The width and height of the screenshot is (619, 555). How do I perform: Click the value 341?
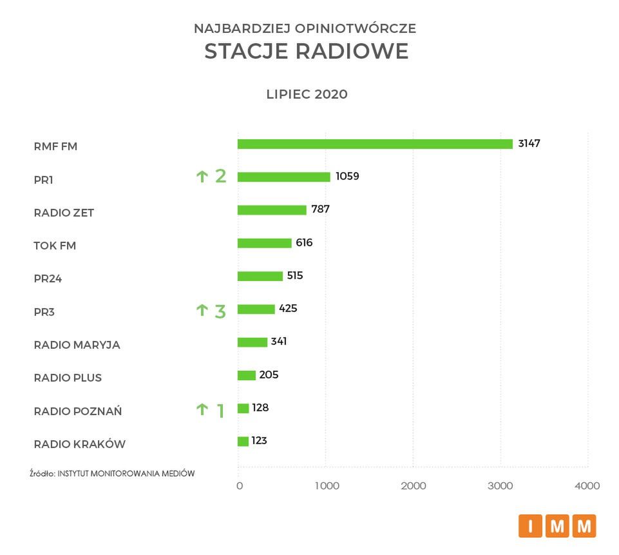click(279, 341)
